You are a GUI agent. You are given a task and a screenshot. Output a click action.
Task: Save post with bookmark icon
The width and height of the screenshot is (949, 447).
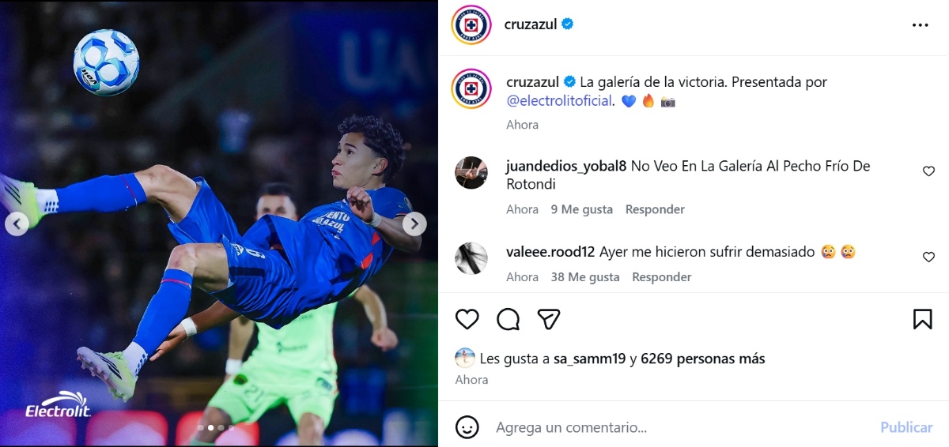(922, 319)
